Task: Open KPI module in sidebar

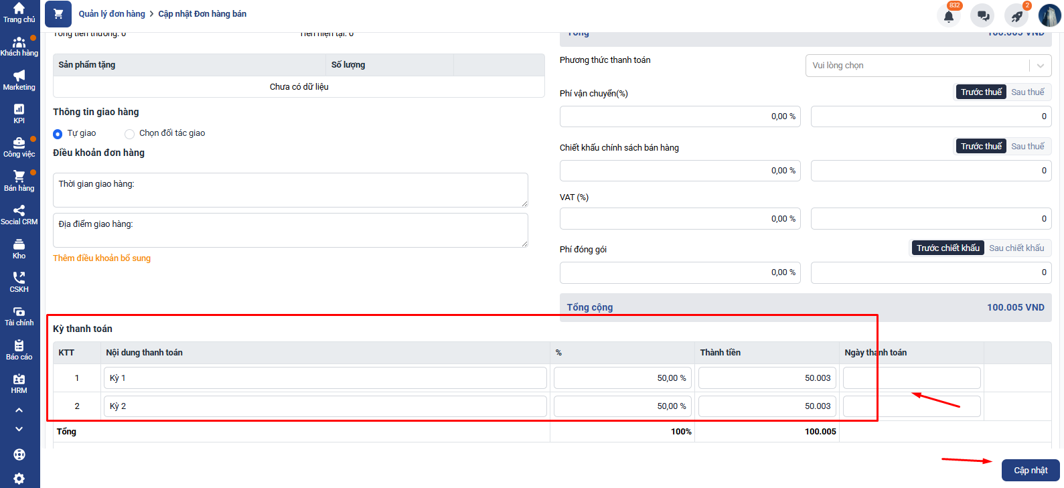Action: pos(19,113)
